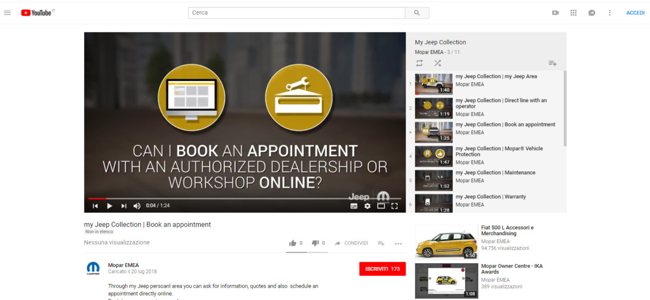The width and height of the screenshot is (650, 300).
Task: Click the ISCRIVITI subscribe button
Action: [x=382, y=269]
